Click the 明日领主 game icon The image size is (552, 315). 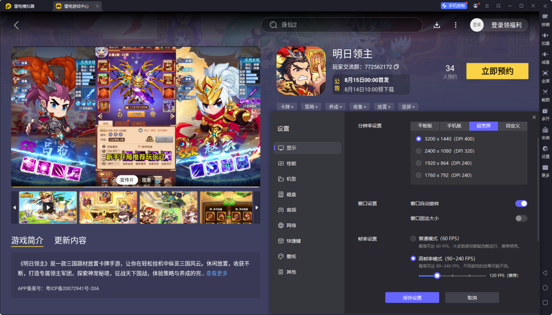point(301,71)
